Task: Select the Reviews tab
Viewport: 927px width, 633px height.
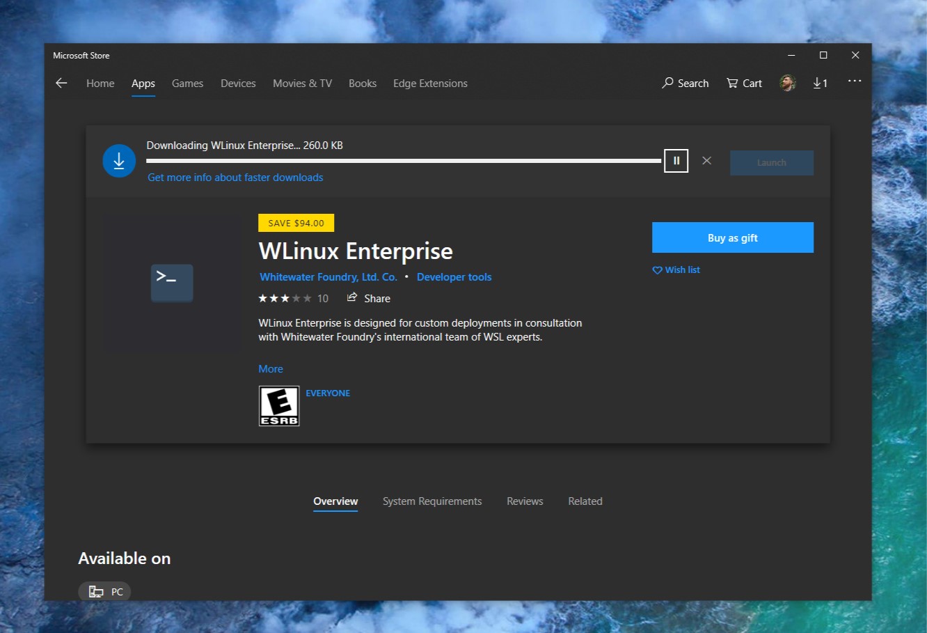Action: coord(525,501)
